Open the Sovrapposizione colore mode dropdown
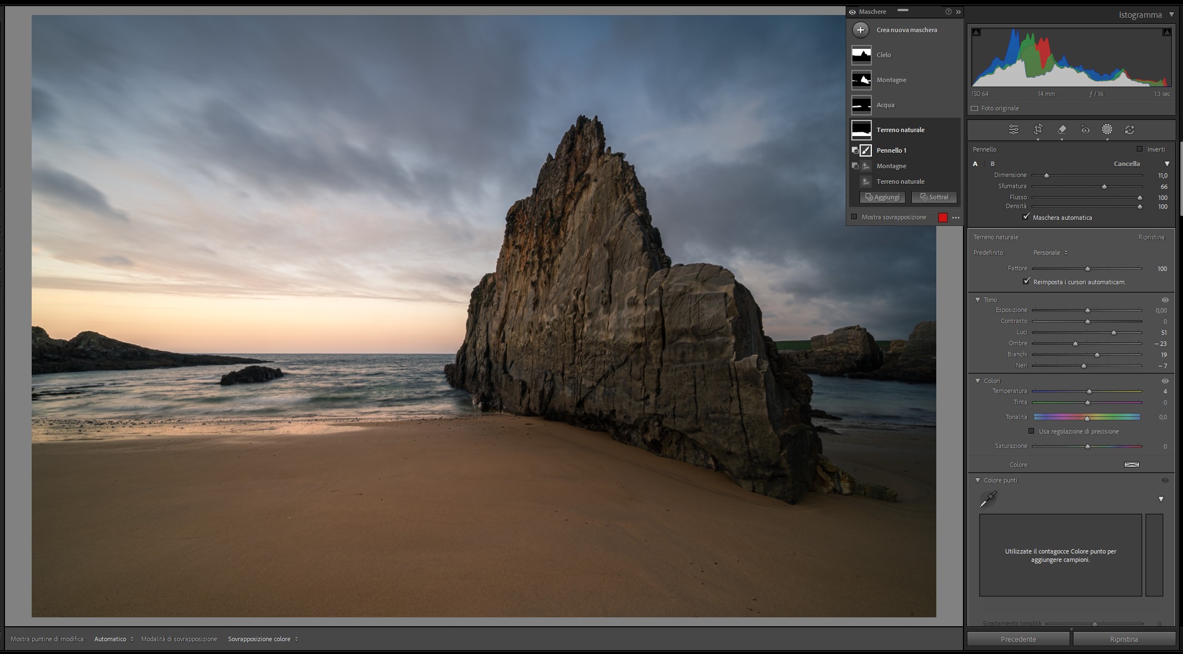The width and height of the screenshot is (1183, 654). [263, 639]
